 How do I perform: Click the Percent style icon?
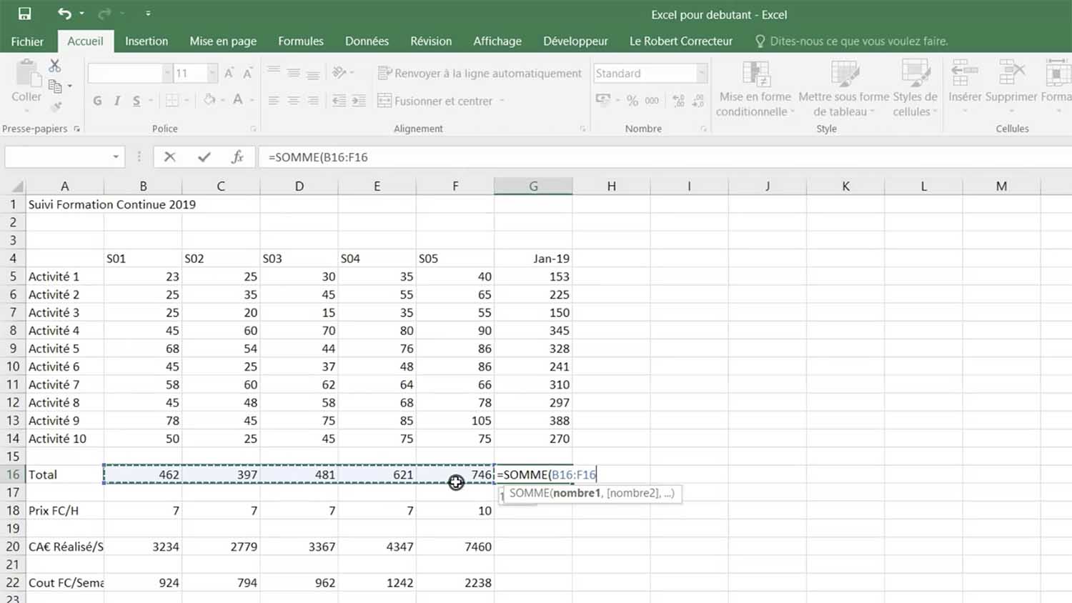pyautogui.click(x=632, y=101)
